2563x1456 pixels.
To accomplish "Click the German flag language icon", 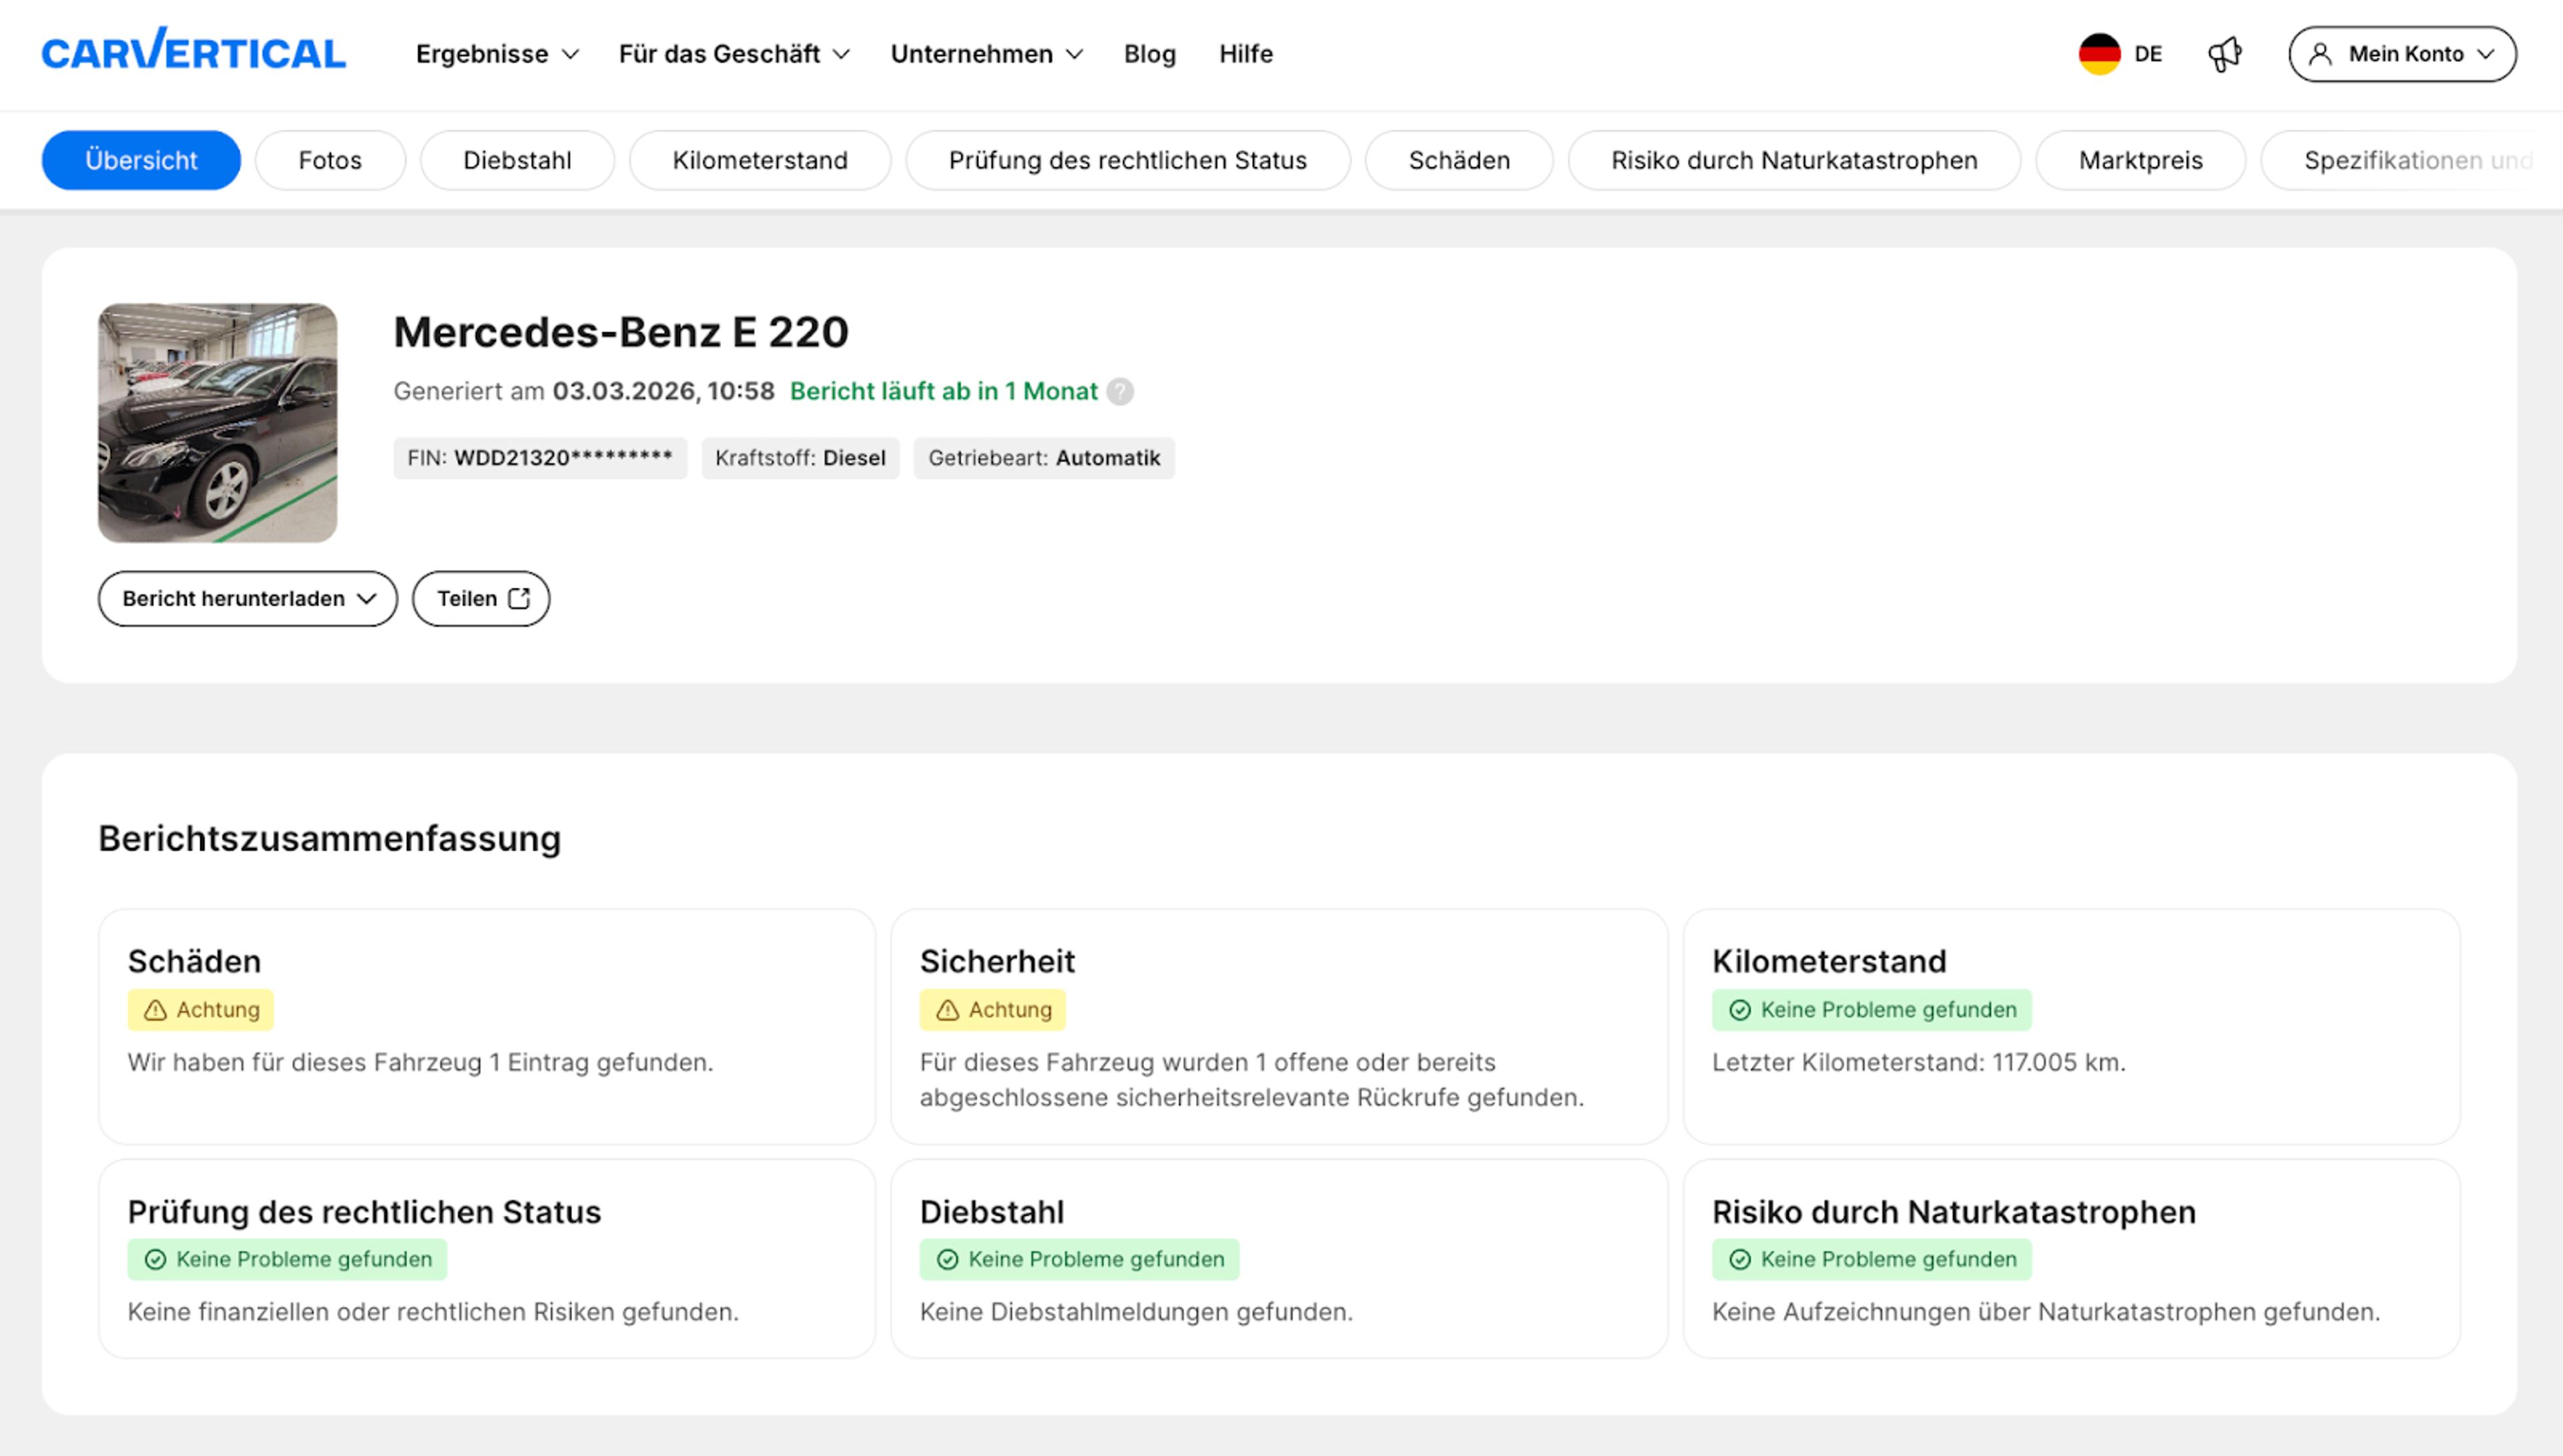I will pyautogui.click(x=2099, y=54).
